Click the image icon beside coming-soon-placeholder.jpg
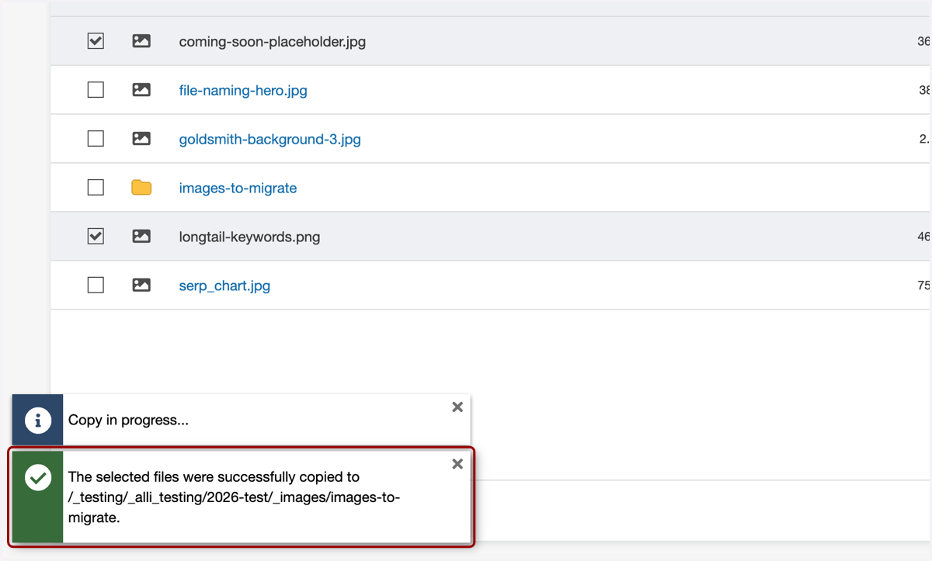 pyautogui.click(x=141, y=41)
